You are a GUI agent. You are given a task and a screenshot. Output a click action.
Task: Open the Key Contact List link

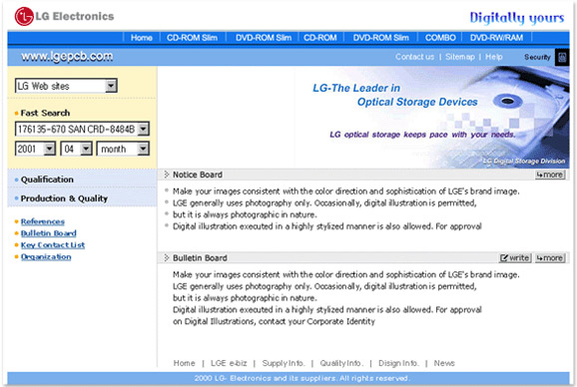[x=53, y=245]
